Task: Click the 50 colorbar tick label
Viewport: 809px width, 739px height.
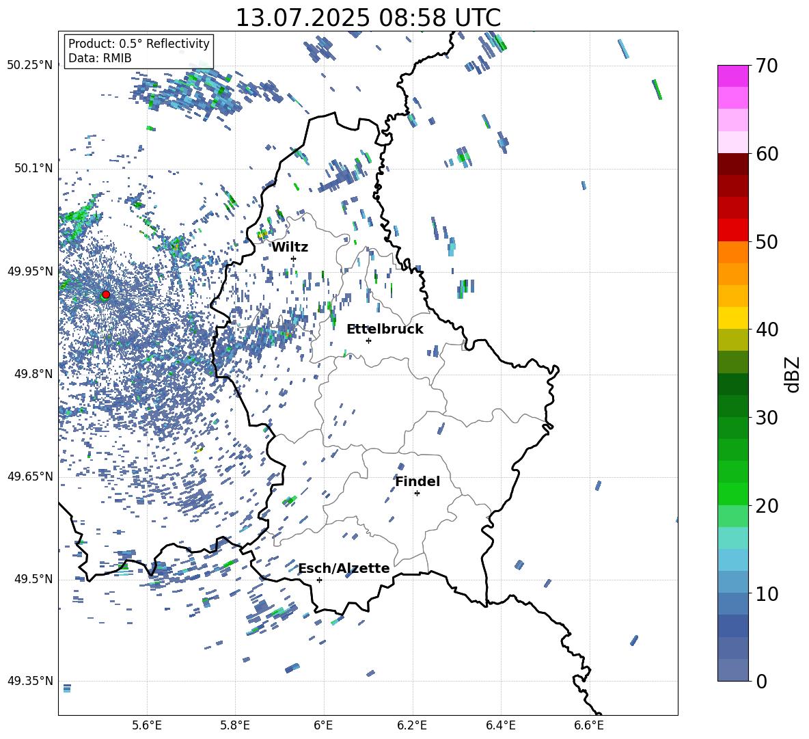Action: click(x=767, y=242)
